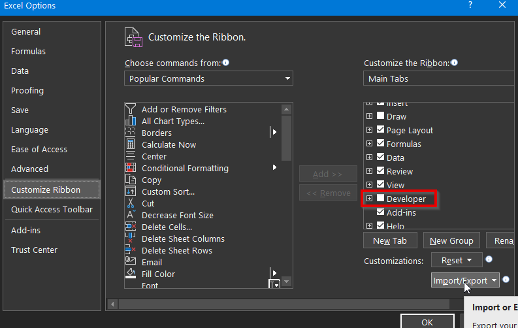Uncheck the Page Layout tab checkbox
Viewport: 518px width, 328px height.
[x=381, y=129]
